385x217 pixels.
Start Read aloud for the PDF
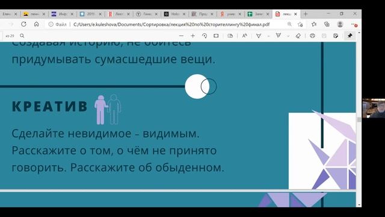click(244, 36)
